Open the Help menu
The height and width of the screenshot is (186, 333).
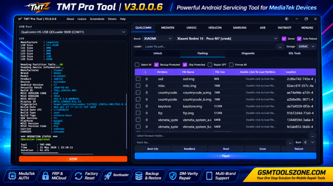pyautogui.click(x=123, y=19)
